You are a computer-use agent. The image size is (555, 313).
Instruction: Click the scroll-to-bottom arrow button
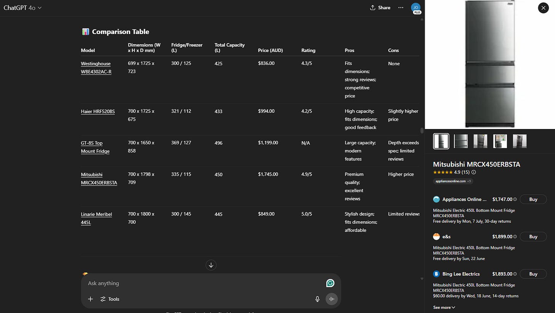211,265
